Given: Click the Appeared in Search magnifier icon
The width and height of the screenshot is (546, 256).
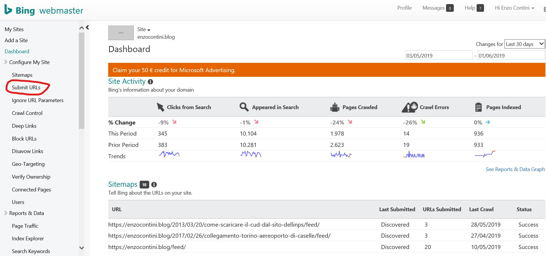Looking at the screenshot, I should [244, 107].
